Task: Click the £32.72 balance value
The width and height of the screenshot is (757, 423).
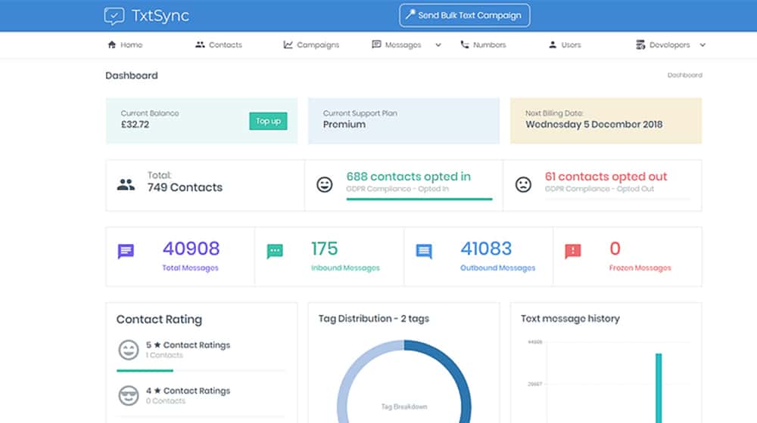Action: [136, 125]
